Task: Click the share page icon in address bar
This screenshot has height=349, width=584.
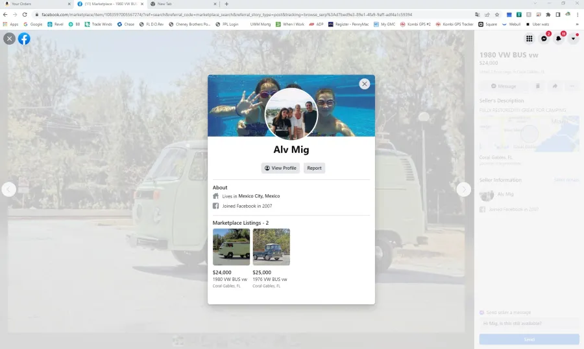Action: tap(487, 14)
